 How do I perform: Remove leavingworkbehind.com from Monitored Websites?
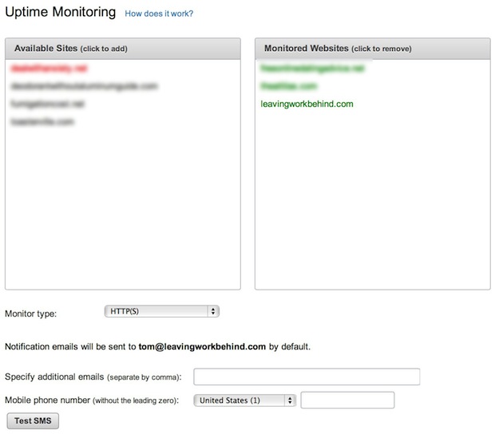[x=307, y=104]
